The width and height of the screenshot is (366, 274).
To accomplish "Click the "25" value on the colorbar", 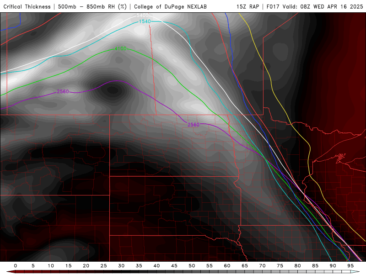I will [x=104, y=266].
